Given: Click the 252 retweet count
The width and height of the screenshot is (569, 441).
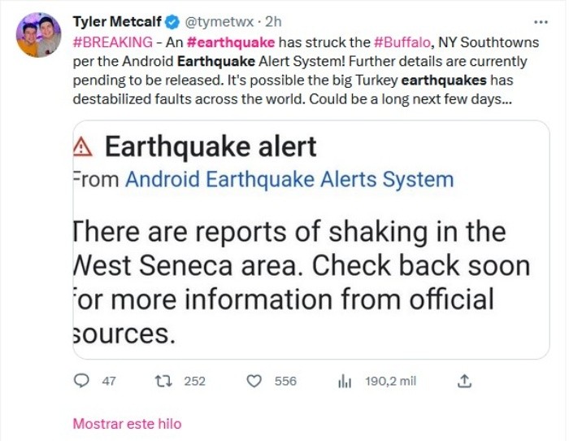Looking at the screenshot, I should tap(194, 381).
